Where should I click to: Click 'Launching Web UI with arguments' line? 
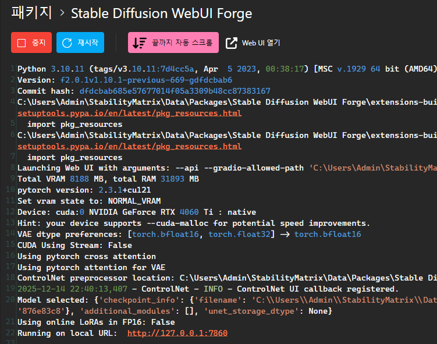pos(227,168)
